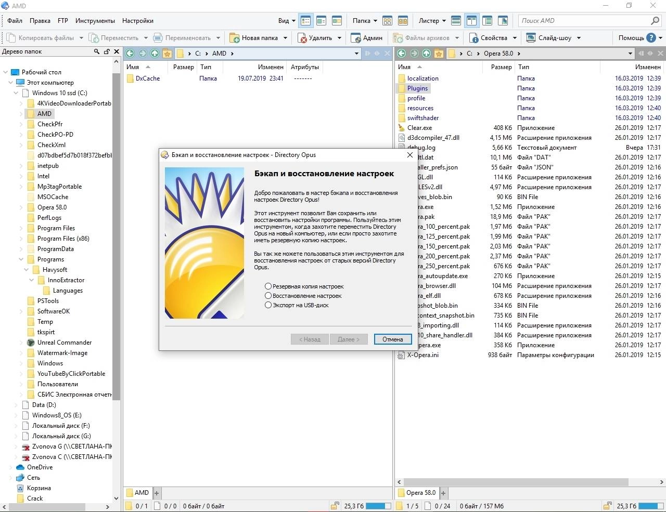This screenshot has width=666, height=512.
Task: Go back in the AMD pane
Action: click(x=130, y=53)
